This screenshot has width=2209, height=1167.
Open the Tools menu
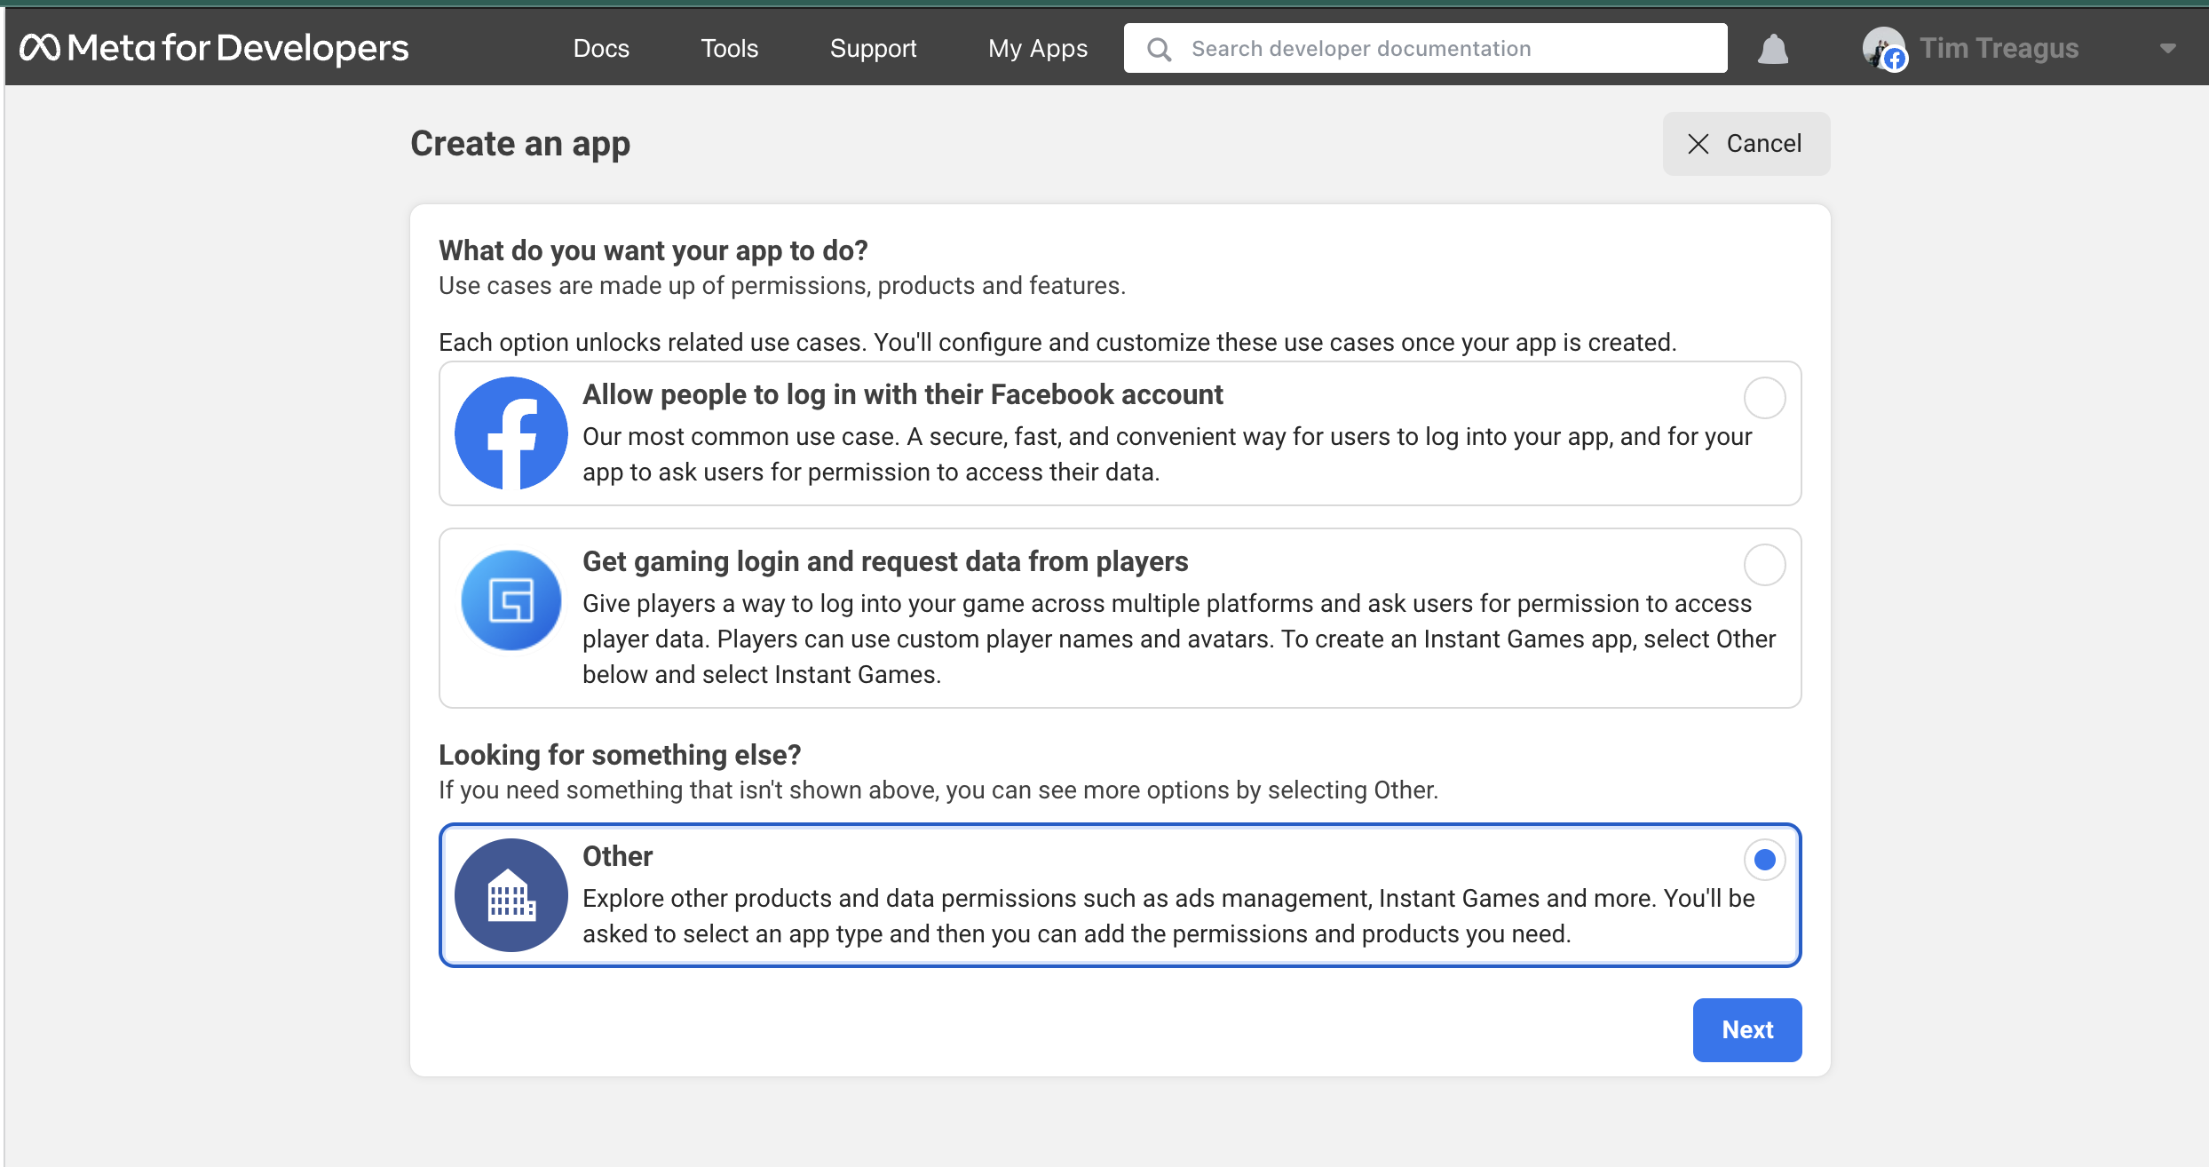[x=729, y=49]
